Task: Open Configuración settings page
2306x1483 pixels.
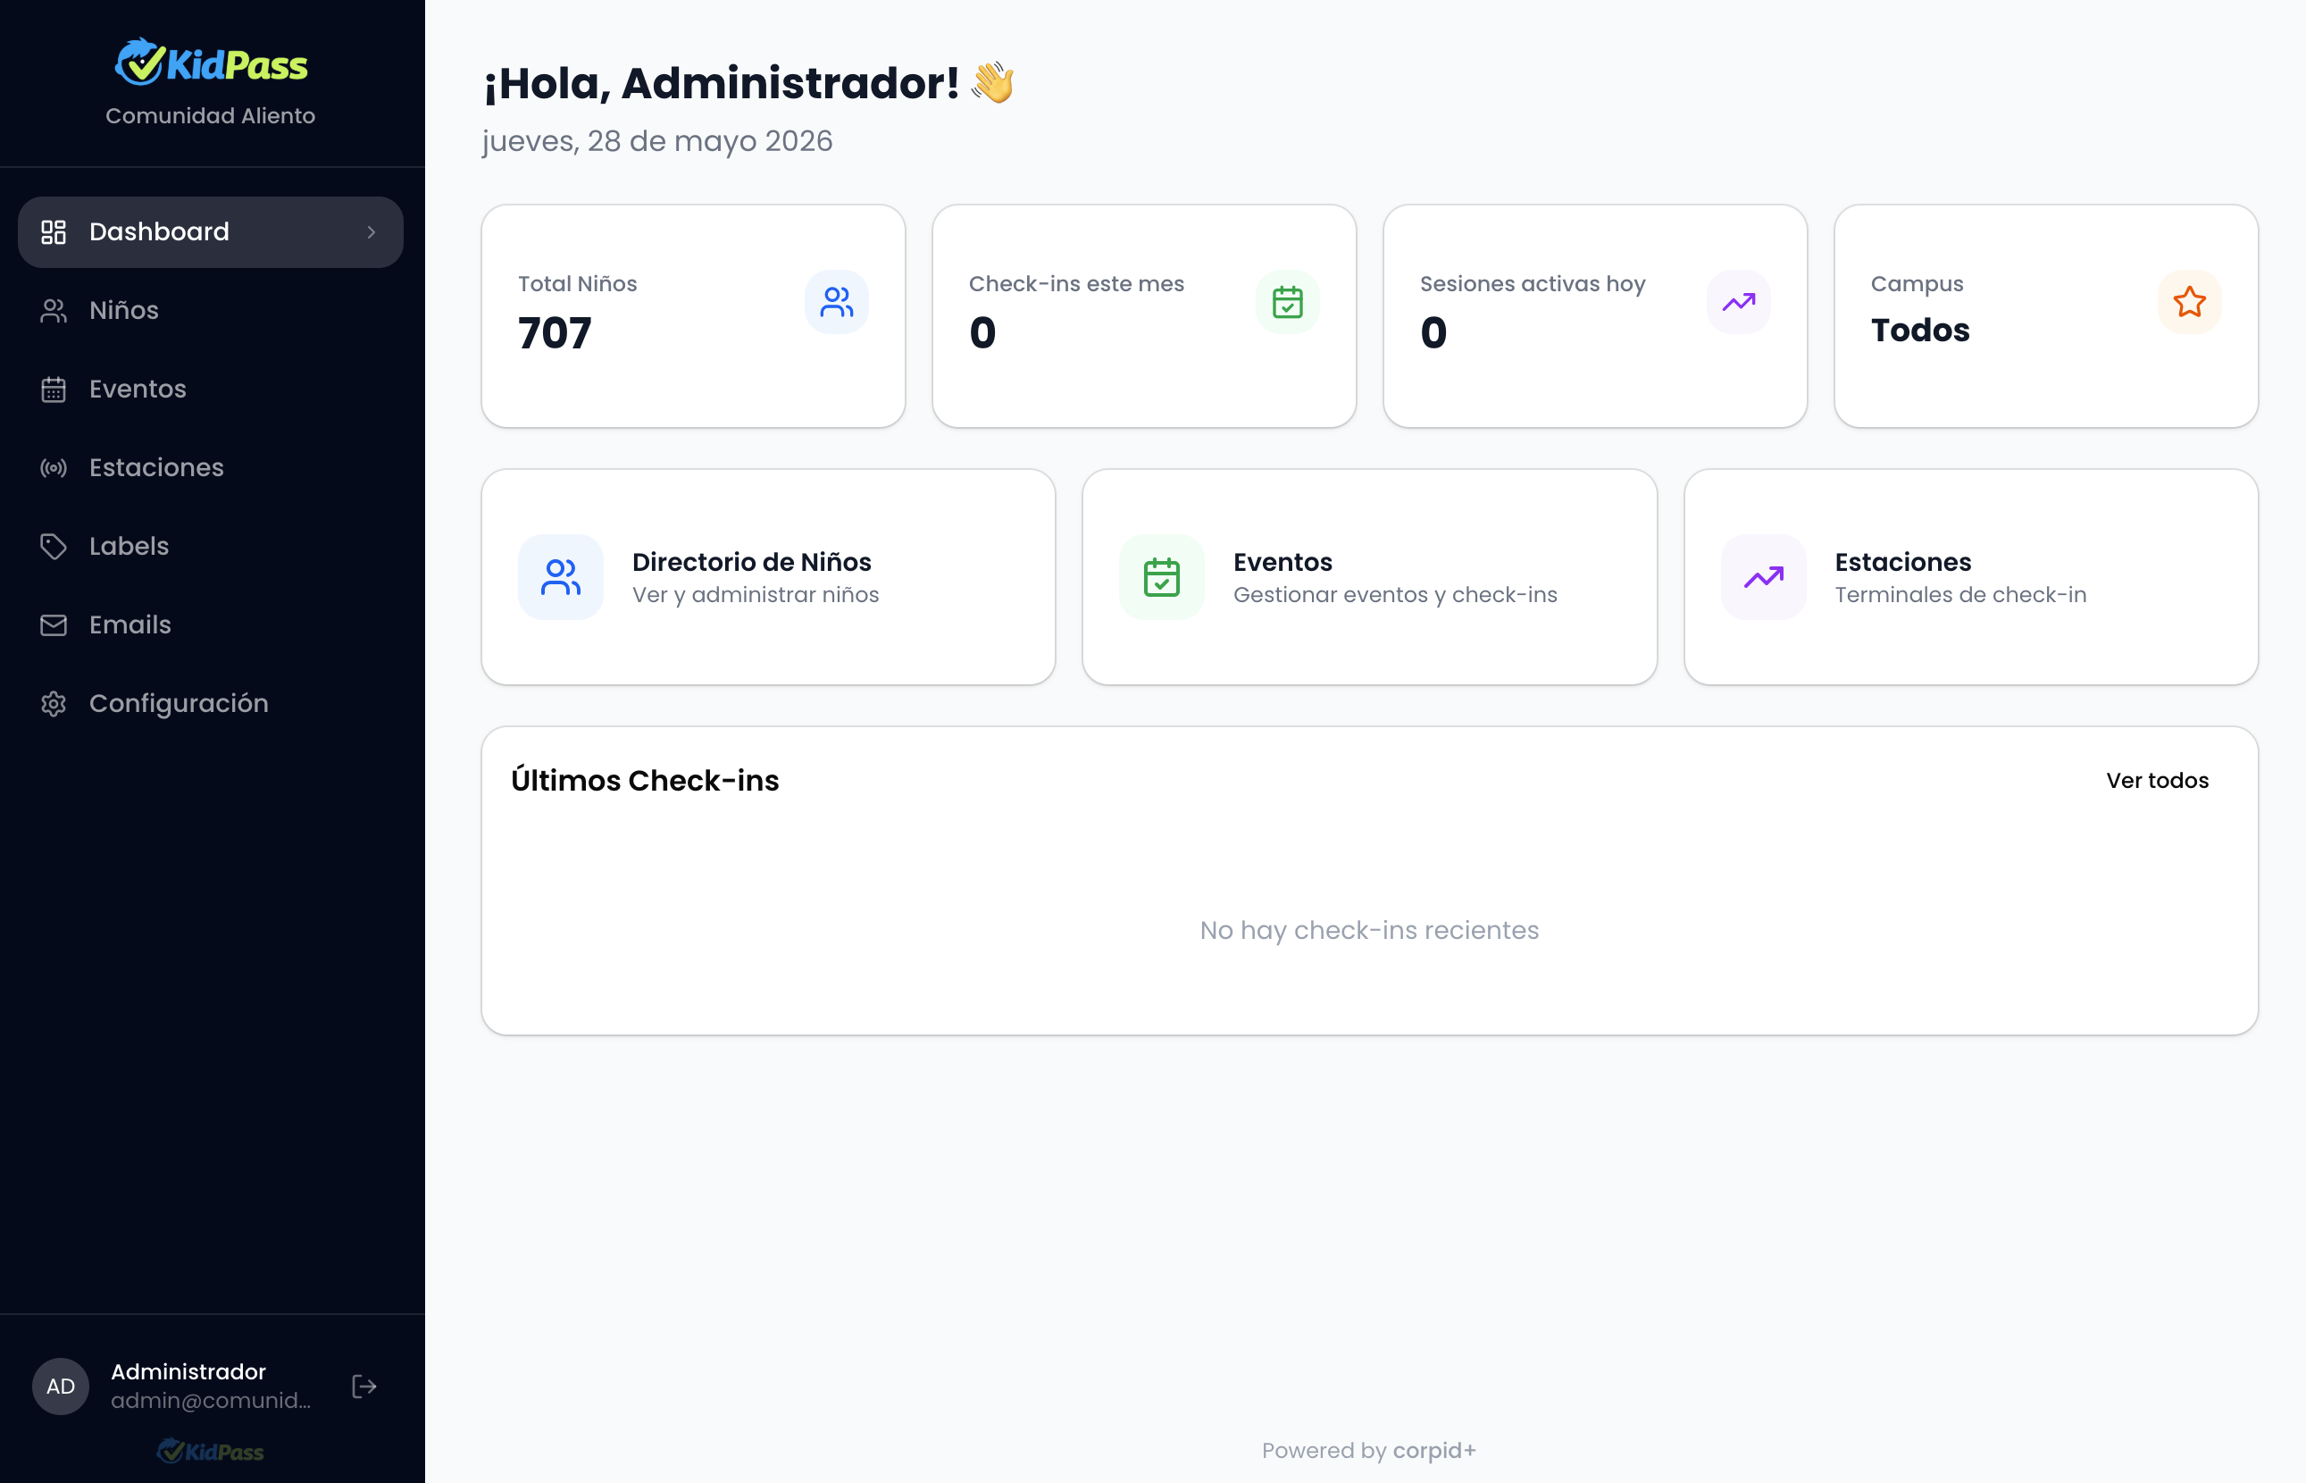Action: 211,704
